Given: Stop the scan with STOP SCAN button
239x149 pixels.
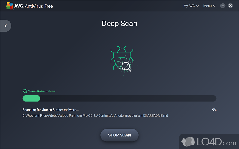Looking at the screenshot, I should (119, 135).
